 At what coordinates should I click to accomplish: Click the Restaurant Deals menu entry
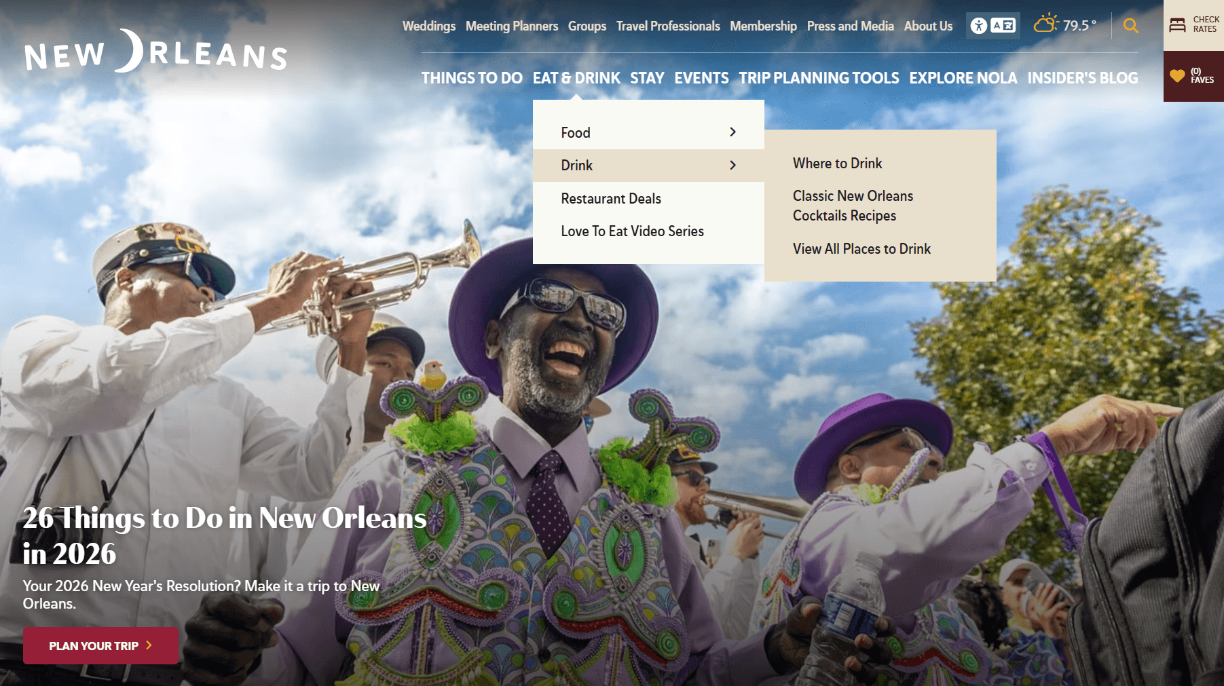tap(611, 198)
